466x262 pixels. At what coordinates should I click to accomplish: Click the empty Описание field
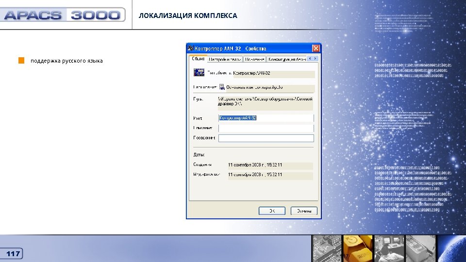tap(266, 128)
